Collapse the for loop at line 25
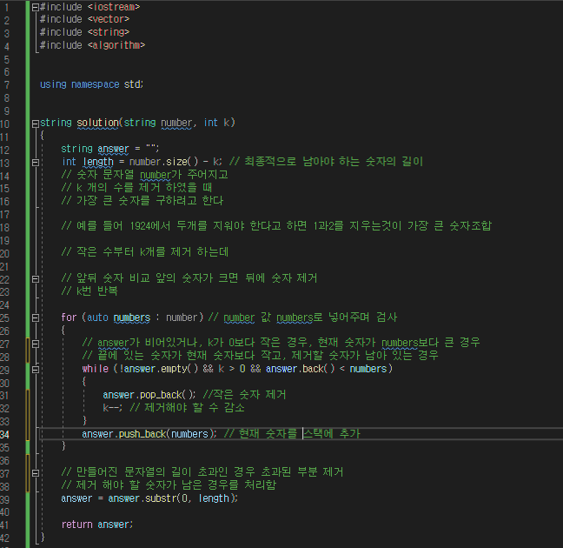The height and width of the screenshot is (548, 563). click(x=35, y=317)
